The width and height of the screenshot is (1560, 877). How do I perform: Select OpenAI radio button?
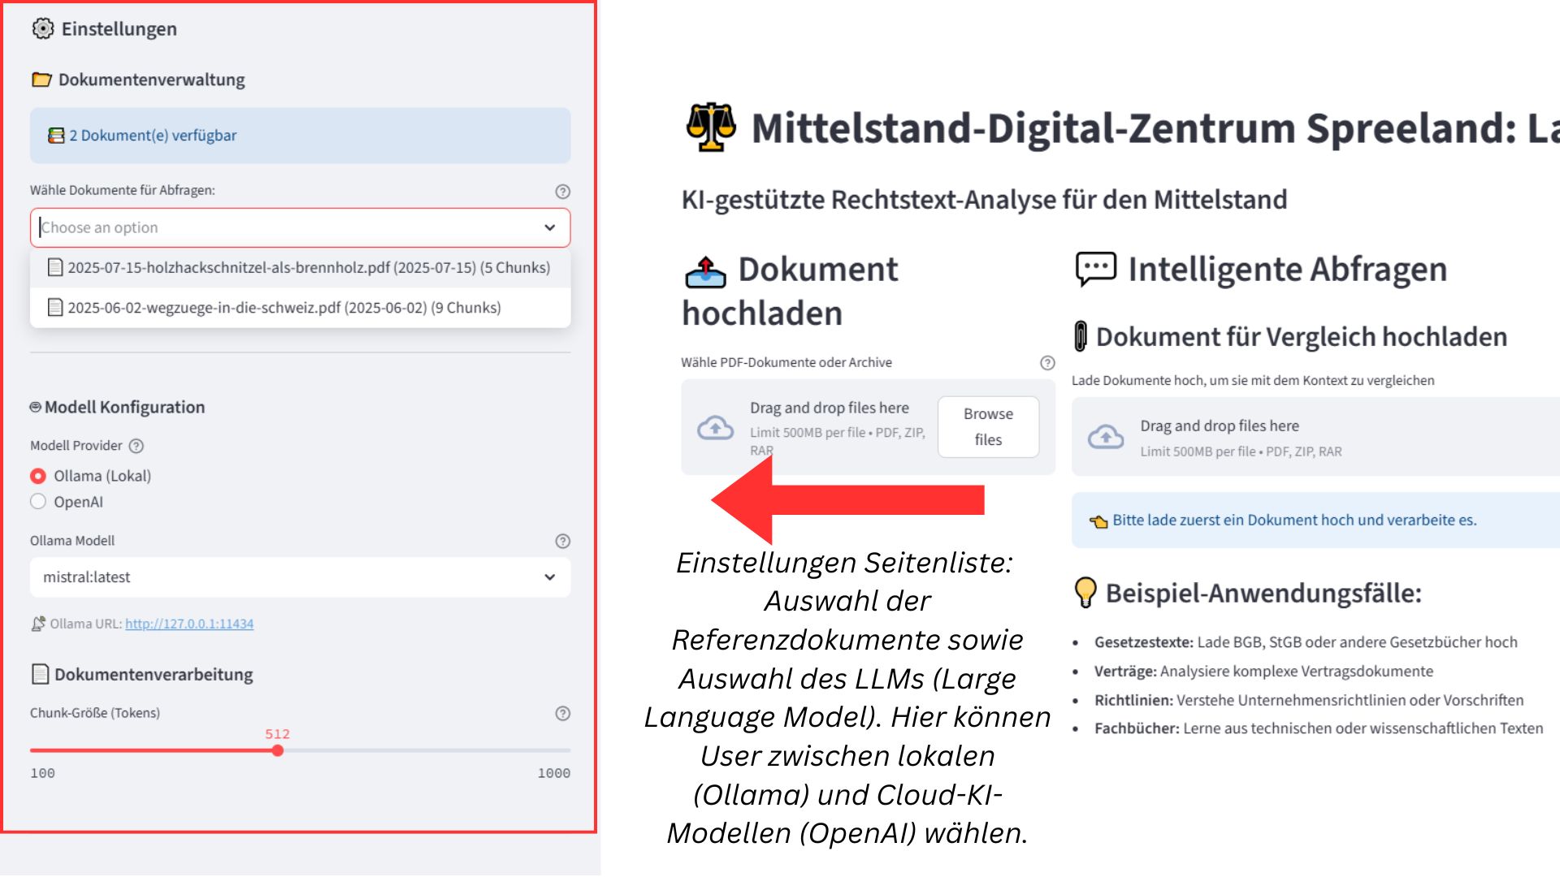click(x=38, y=502)
